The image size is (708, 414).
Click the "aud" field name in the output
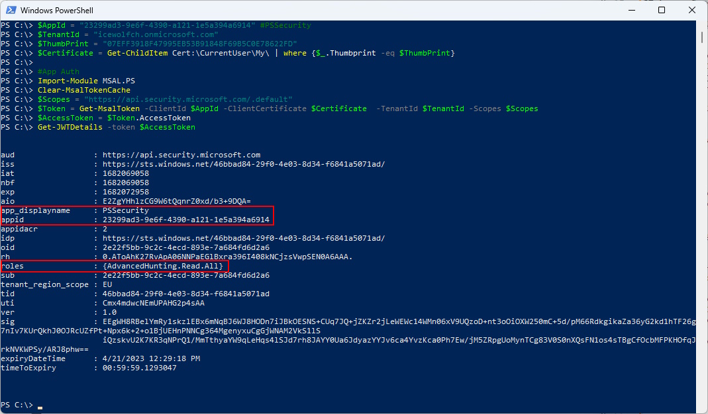[8, 155]
